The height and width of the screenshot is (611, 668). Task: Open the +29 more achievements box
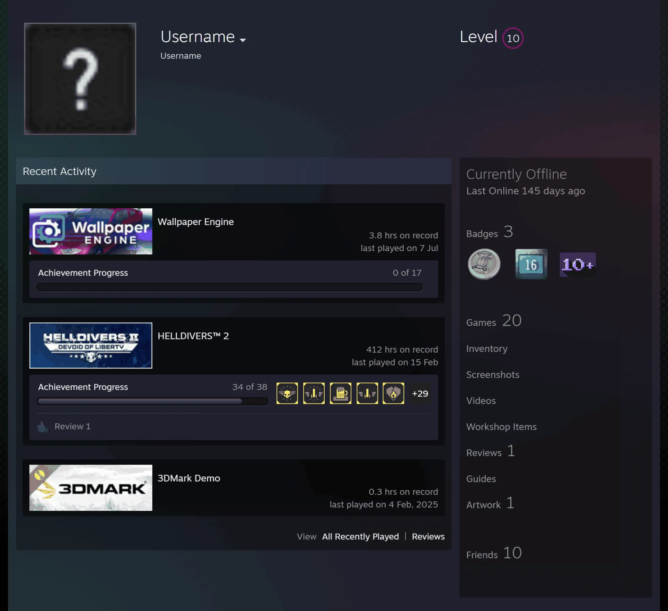pos(420,393)
